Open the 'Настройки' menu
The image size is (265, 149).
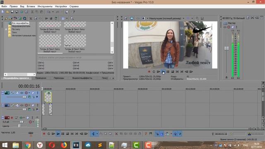61,7
